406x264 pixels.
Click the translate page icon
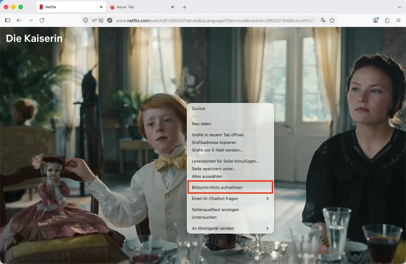tap(323, 20)
